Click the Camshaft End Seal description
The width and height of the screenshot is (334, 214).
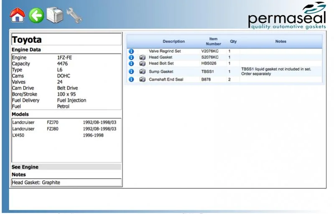pos(166,80)
